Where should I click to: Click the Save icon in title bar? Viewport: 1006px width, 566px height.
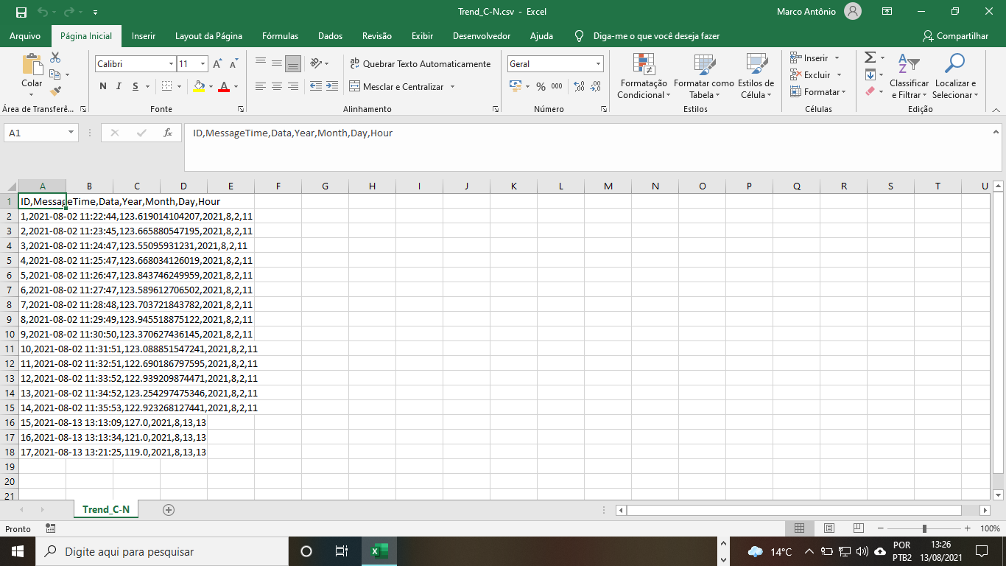tap(21, 12)
